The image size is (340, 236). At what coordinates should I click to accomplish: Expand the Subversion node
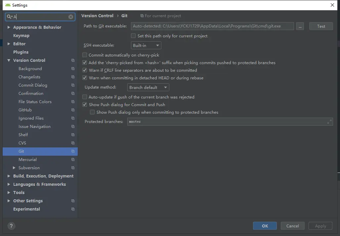tap(14, 168)
